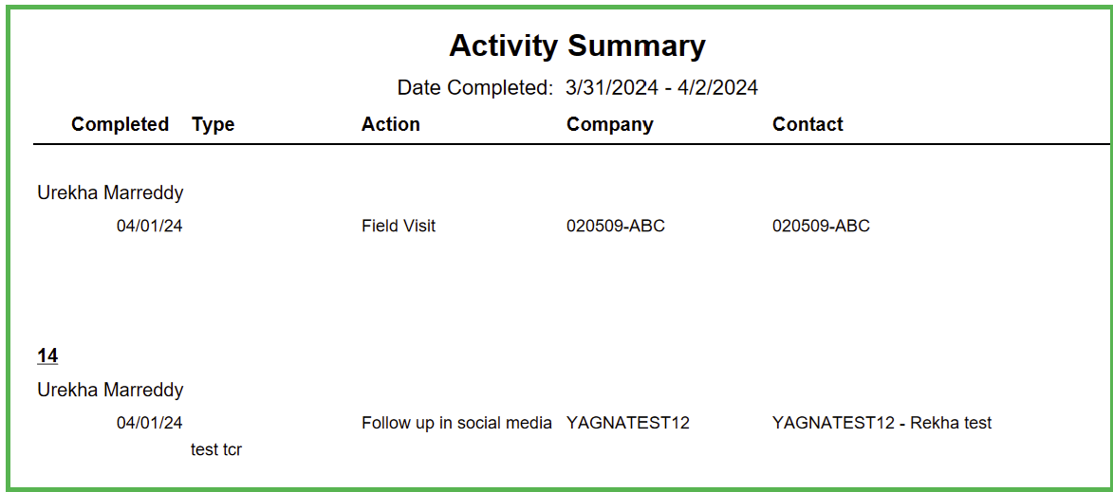Select the Action column header
The height and width of the screenshot is (492, 1113).
(x=390, y=124)
